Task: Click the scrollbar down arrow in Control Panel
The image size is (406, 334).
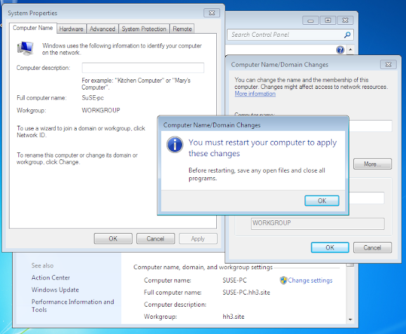Action: click(x=350, y=319)
